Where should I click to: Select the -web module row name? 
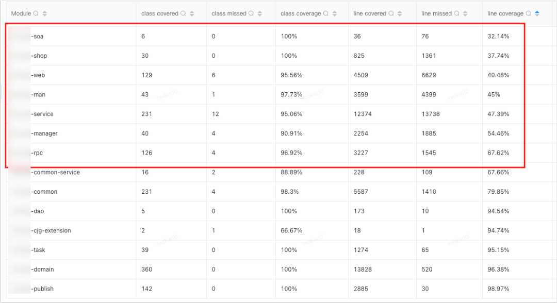pos(38,75)
